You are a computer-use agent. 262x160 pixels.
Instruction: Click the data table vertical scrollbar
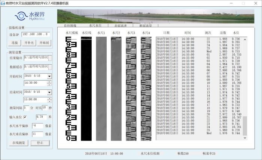245,86
